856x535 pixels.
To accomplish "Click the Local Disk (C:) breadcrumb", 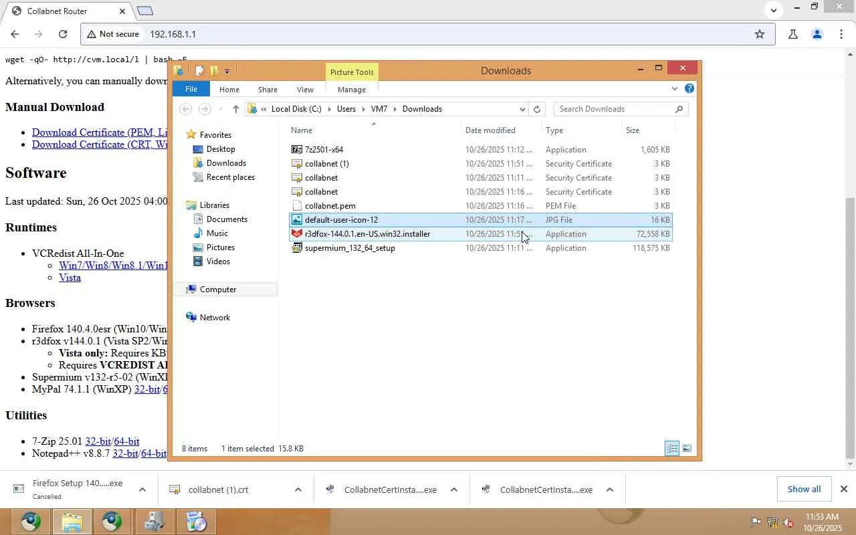I will (x=296, y=109).
